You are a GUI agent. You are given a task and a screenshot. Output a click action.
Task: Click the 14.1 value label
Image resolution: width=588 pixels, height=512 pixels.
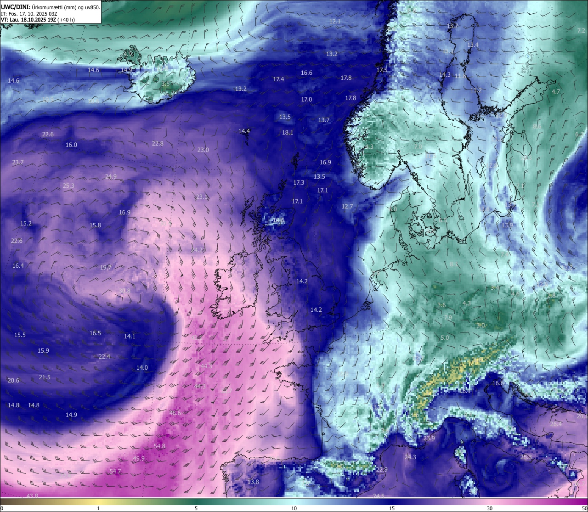[x=130, y=337]
